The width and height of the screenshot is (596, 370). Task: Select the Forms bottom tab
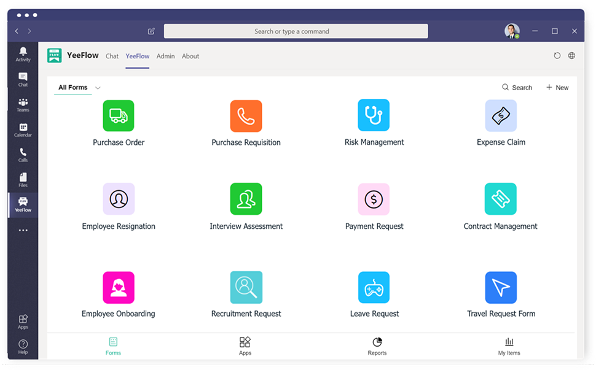pos(113,346)
